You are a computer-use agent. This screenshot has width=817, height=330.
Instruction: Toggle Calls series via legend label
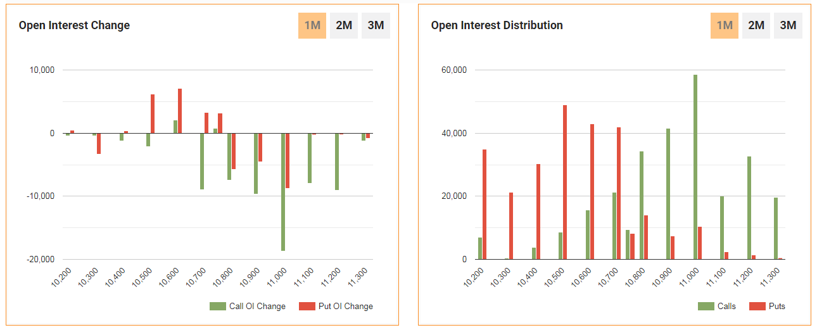pyautogui.click(x=726, y=307)
